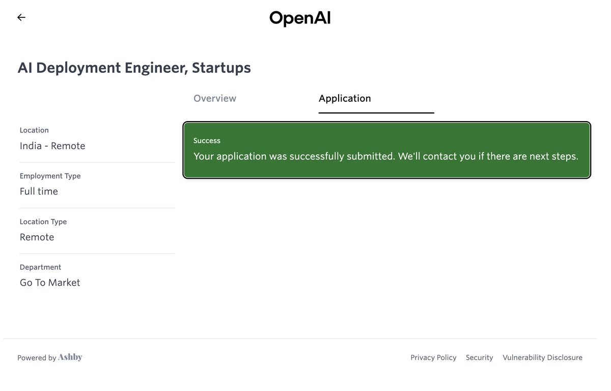Click the job title AI Deployment Engineer, Startups
Image resolution: width=611 pixels, height=391 pixels.
pos(134,68)
